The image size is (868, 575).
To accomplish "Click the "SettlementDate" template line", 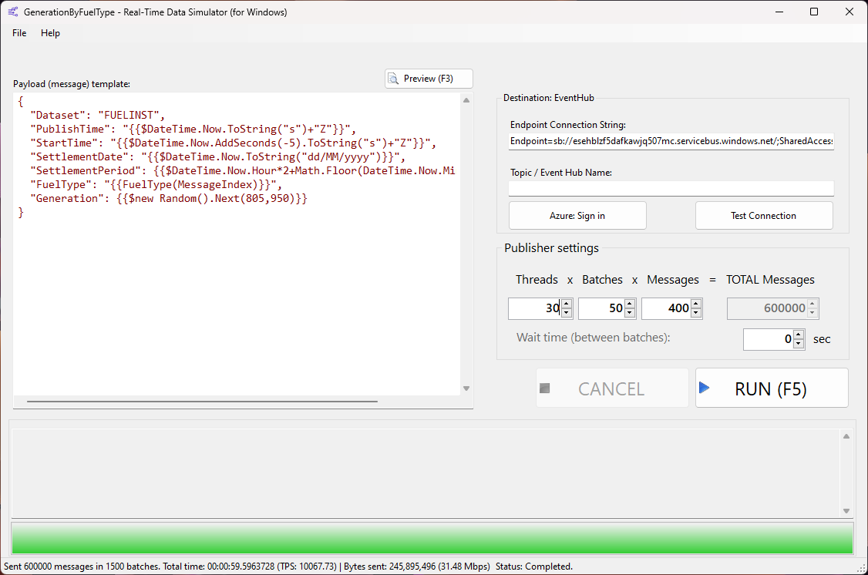I will (x=217, y=156).
